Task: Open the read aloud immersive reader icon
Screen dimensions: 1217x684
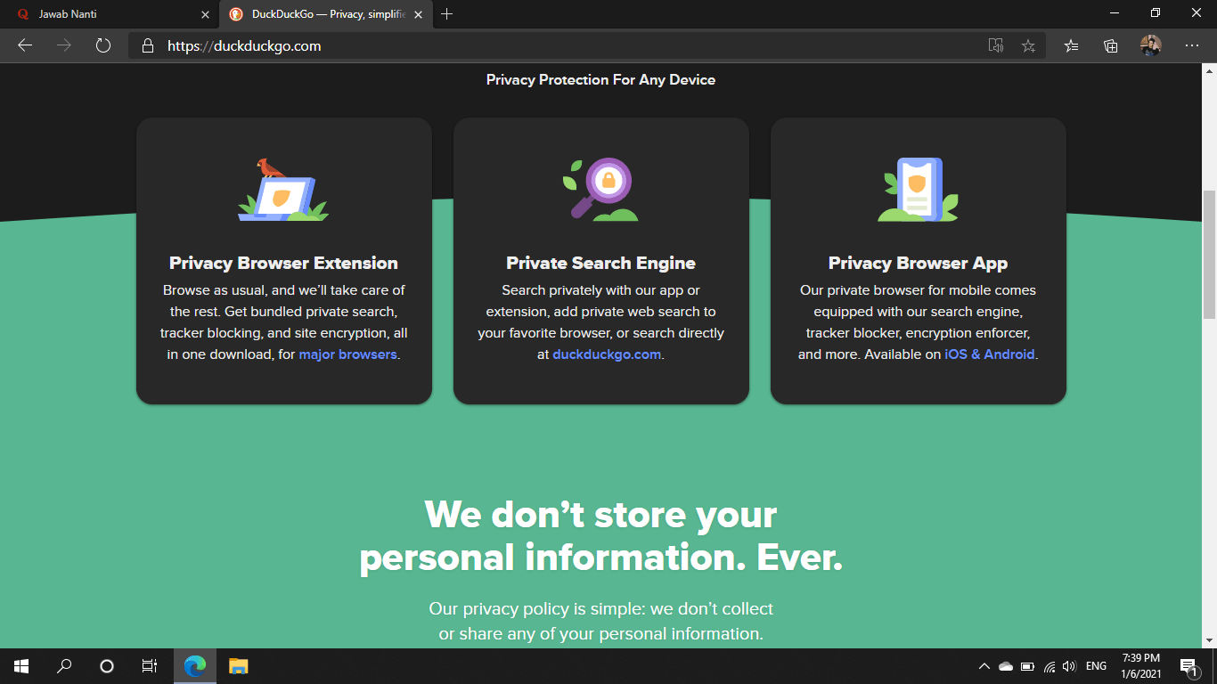Action: pos(996,45)
